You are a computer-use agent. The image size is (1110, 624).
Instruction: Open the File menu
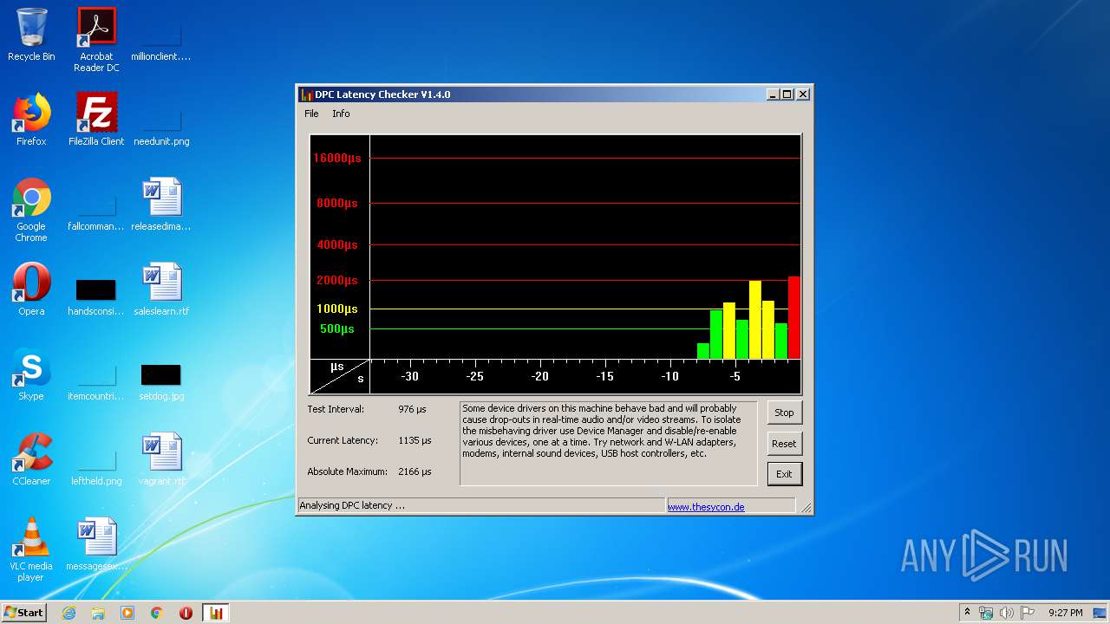311,114
